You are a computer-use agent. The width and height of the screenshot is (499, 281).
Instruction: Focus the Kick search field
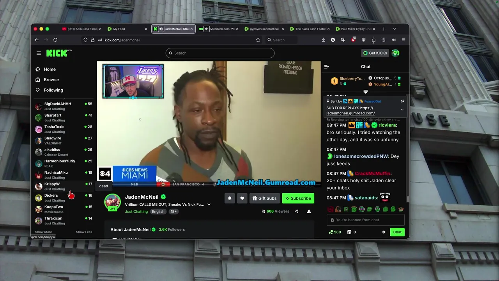(x=220, y=53)
